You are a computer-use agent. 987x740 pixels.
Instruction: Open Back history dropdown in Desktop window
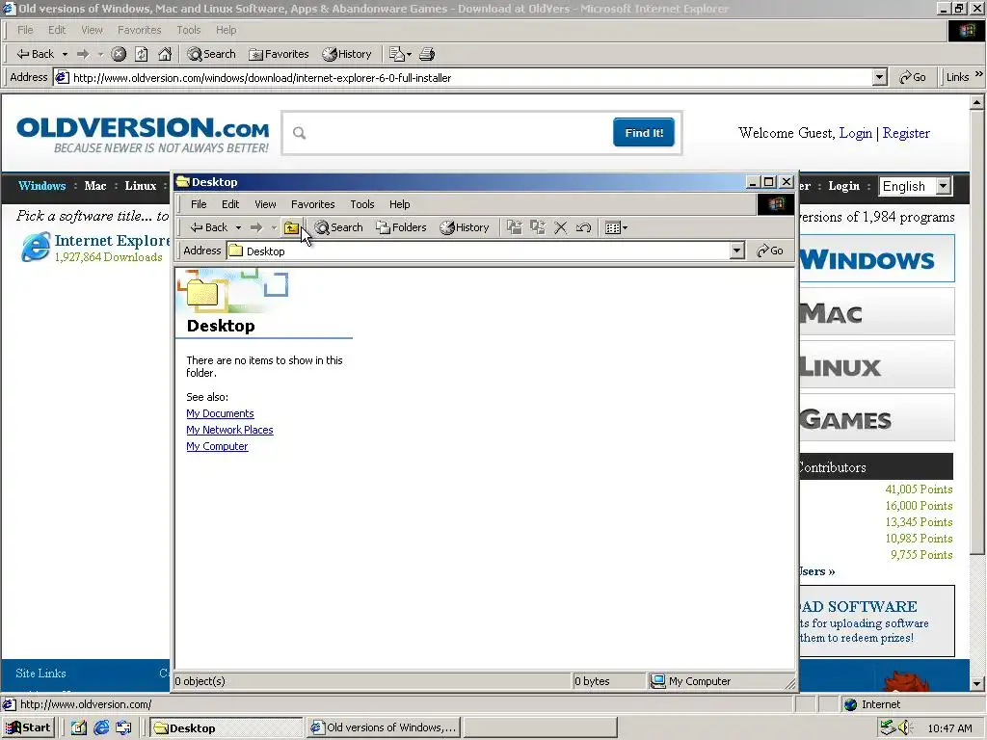pos(238,227)
